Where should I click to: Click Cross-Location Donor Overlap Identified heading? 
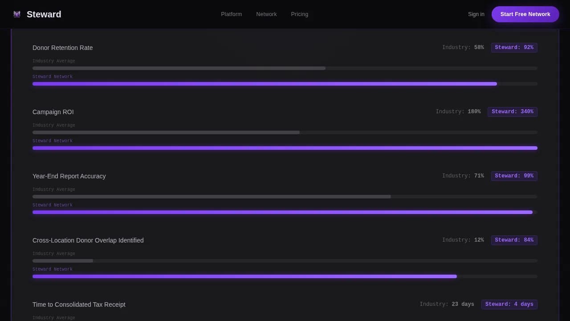(88, 240)
